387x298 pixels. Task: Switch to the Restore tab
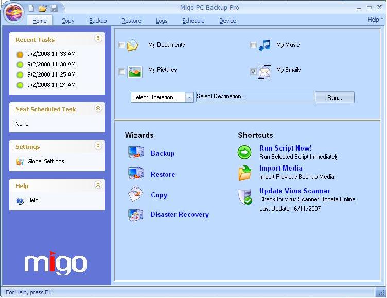click(131, 21)
